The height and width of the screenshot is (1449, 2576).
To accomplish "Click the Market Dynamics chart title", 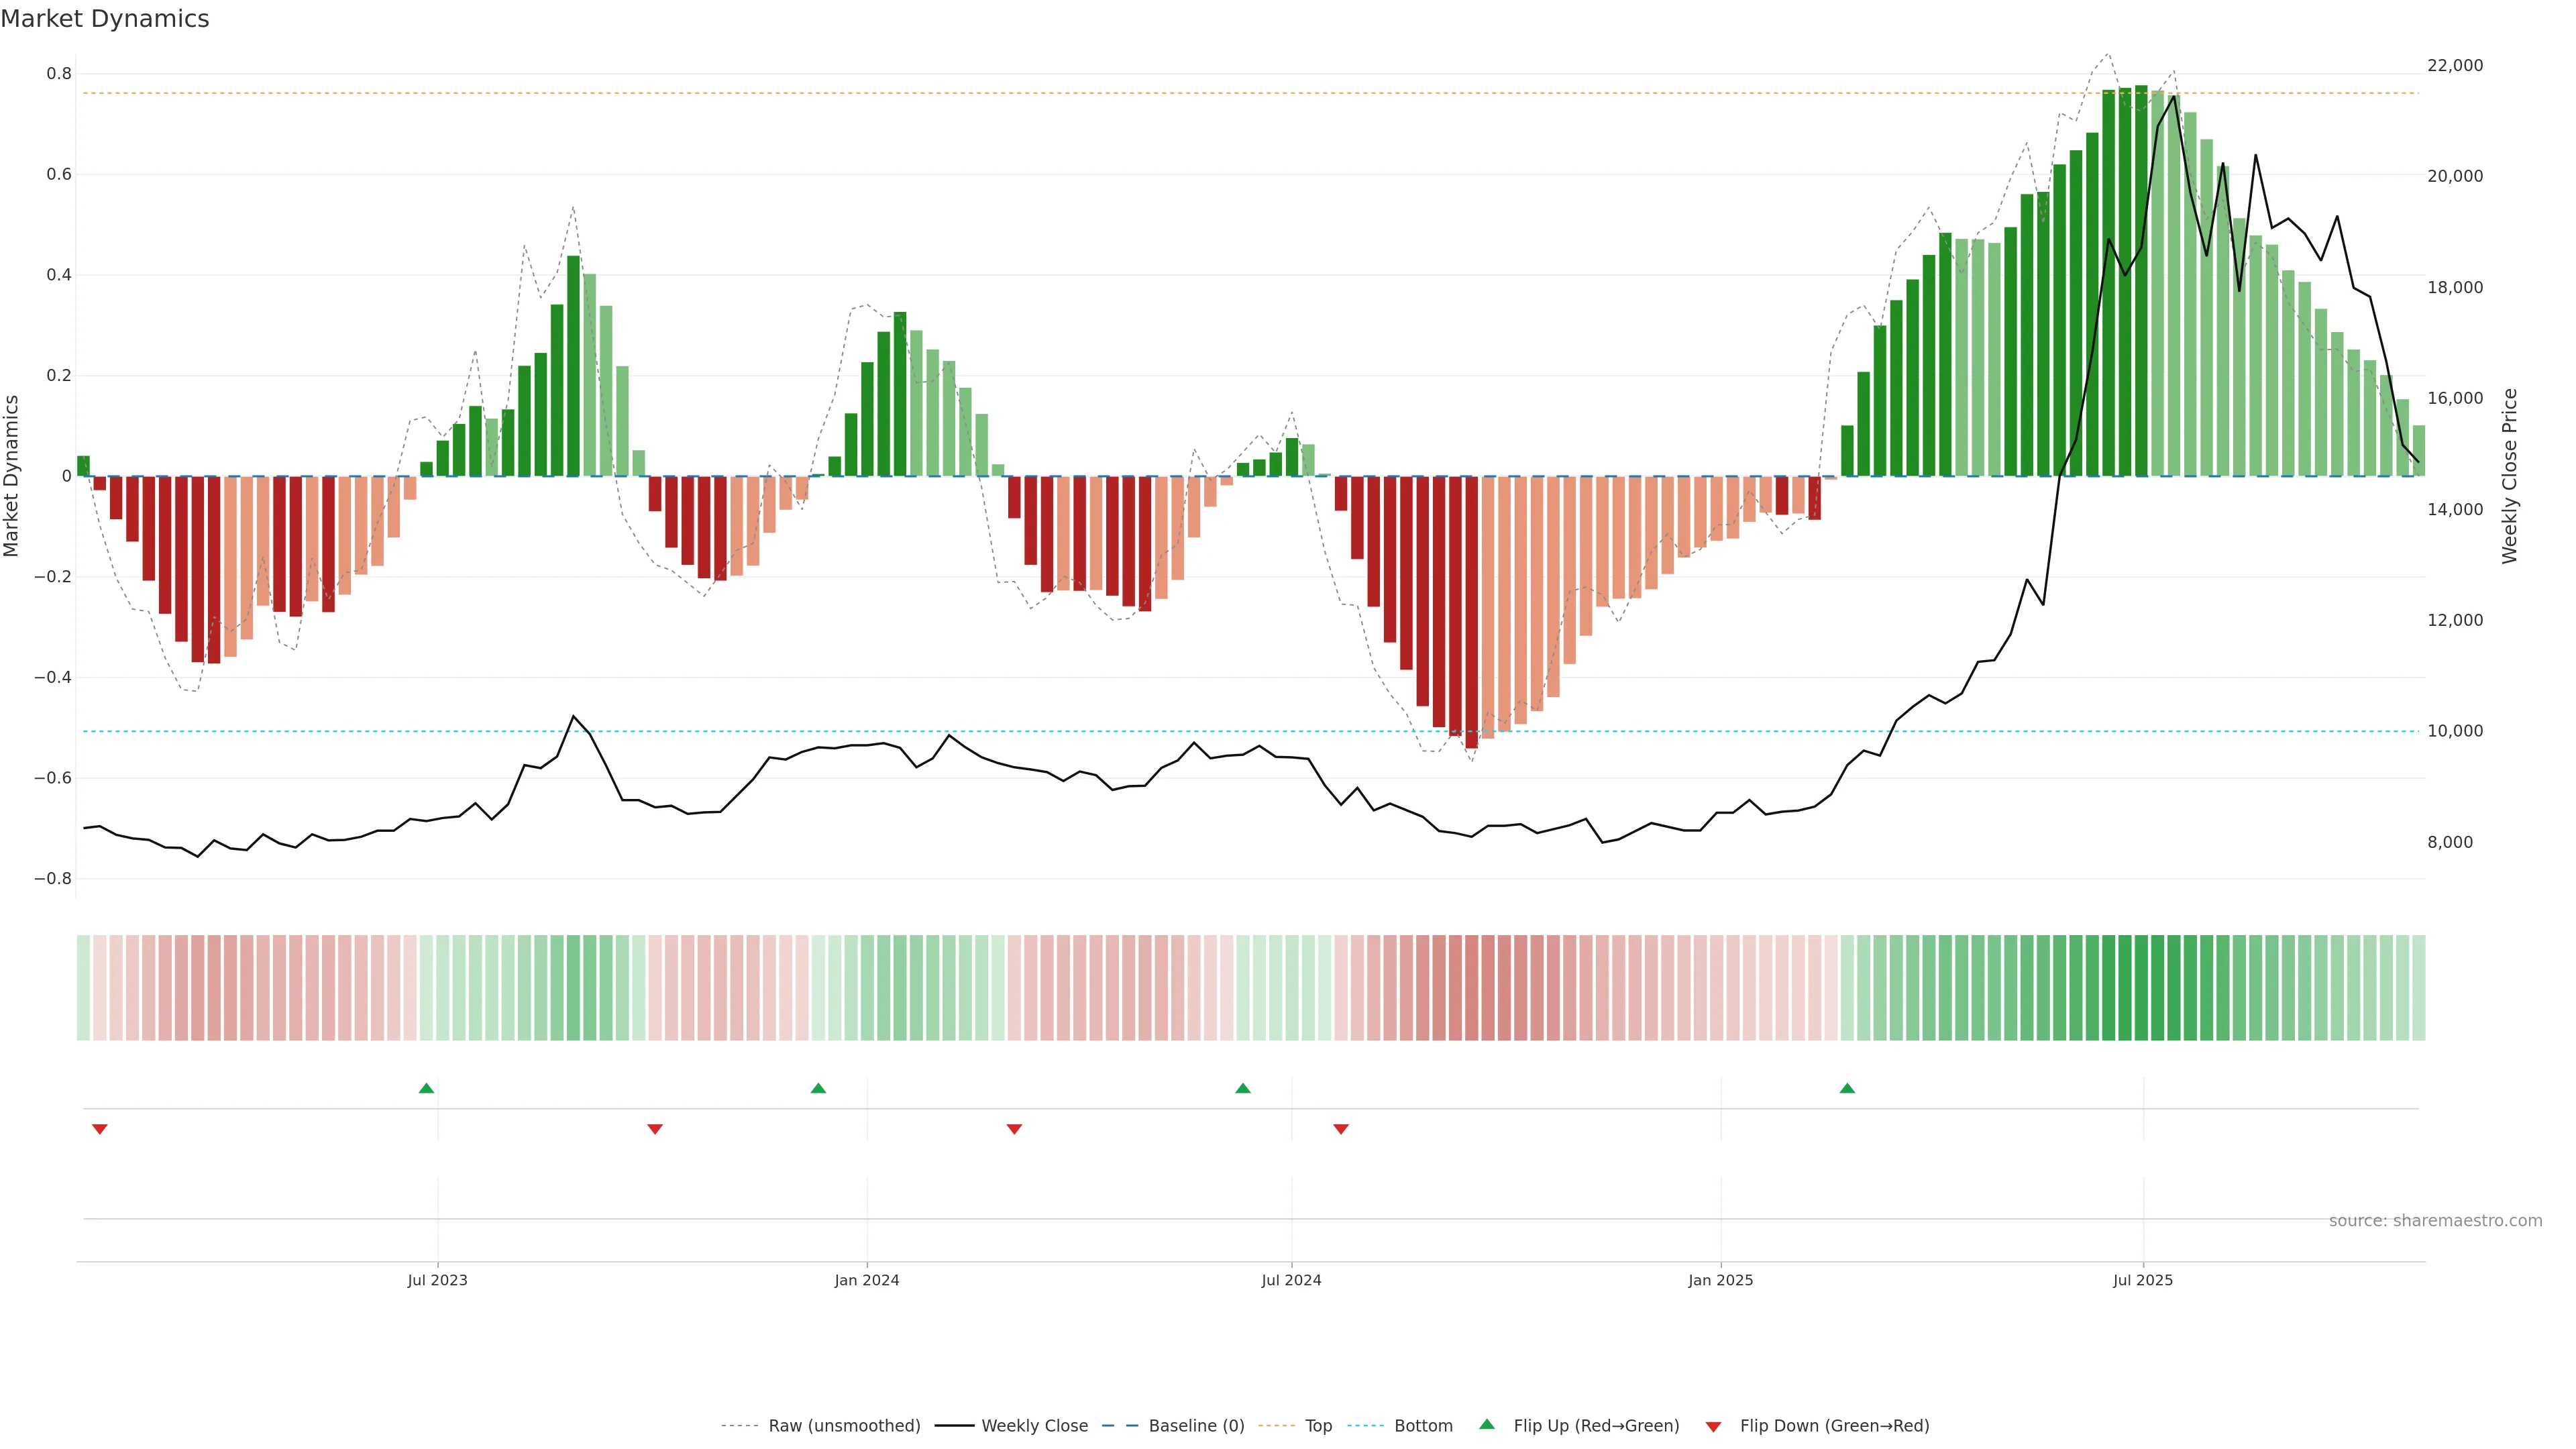I will pos(105,19).
